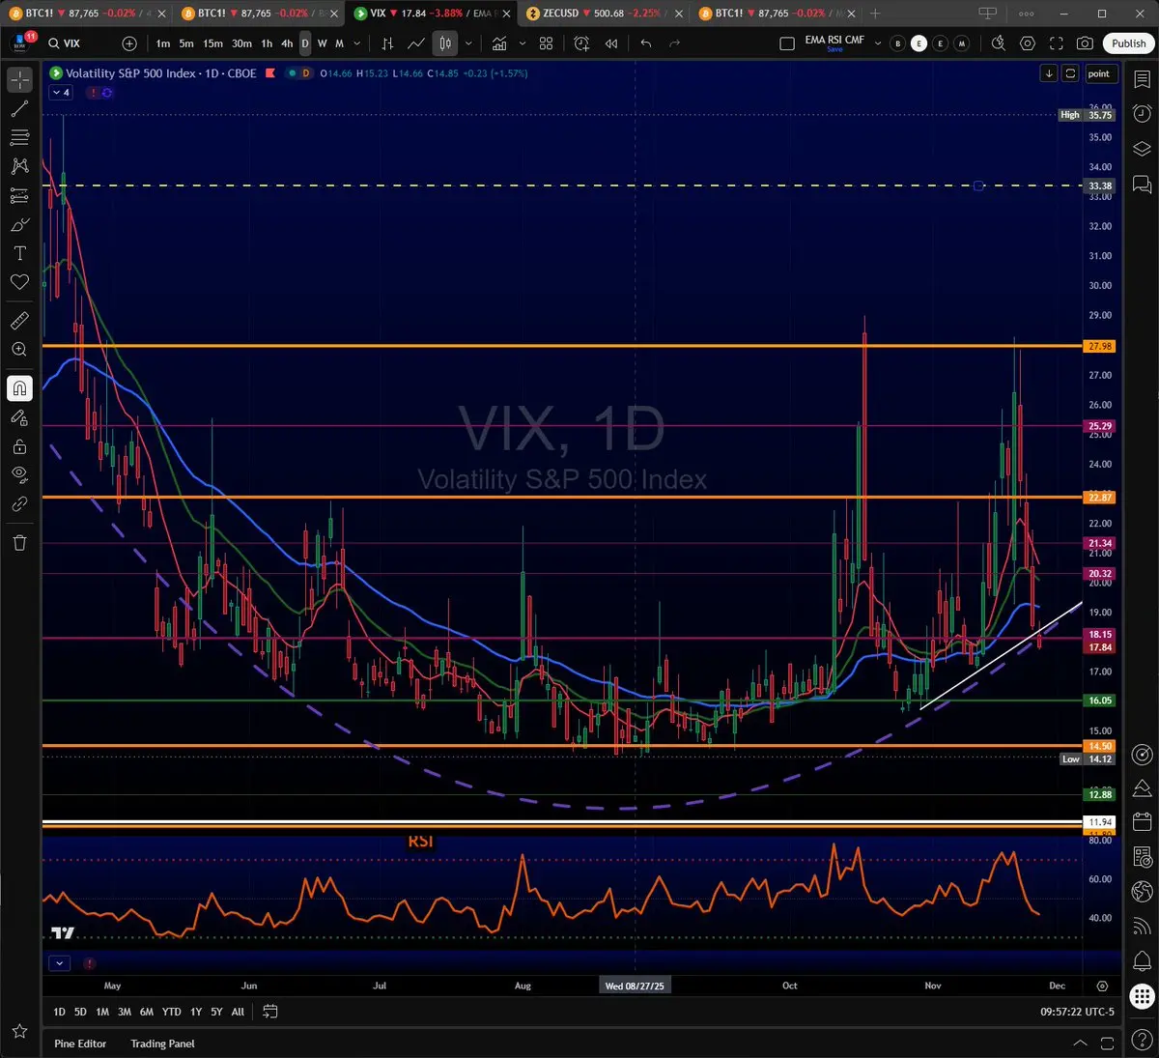
Task: Open the Trading Panel tab
Action: coord(162,1044)
